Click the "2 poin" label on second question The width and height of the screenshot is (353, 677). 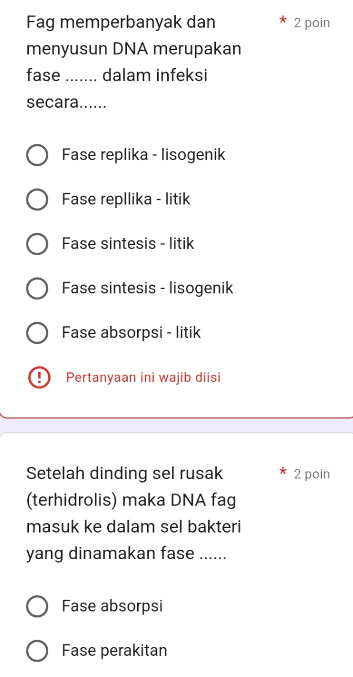[311, 474]
